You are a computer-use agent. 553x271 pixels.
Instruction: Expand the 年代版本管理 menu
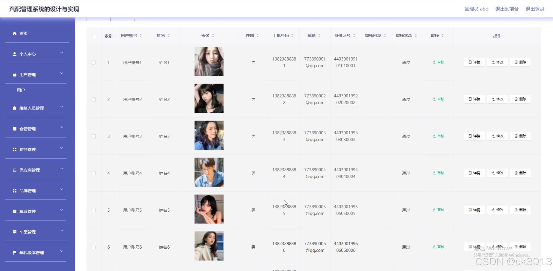[61, 251]
